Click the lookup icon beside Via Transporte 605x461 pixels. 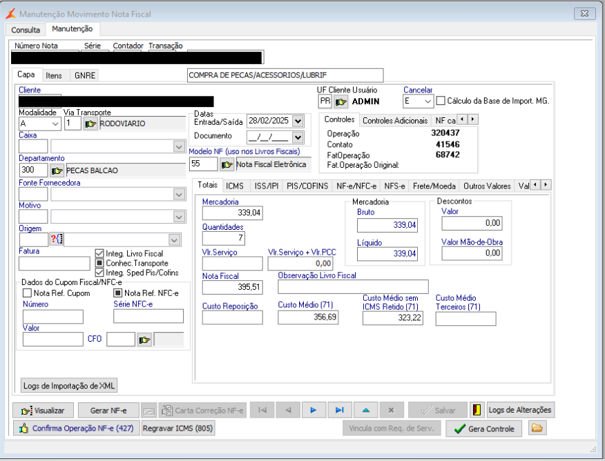[x=90, y=124]
